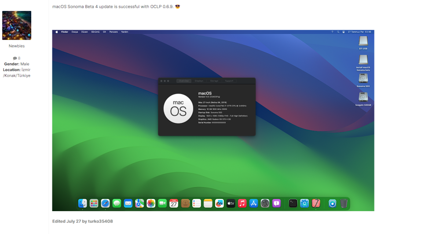Viewport: 440px width, 234px height.
Task: Launch Freeform from the Dock
Action: pyautogui.click(x=220, y=204)
